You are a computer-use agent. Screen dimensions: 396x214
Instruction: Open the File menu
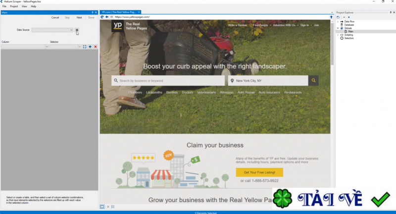coord(4,6)
